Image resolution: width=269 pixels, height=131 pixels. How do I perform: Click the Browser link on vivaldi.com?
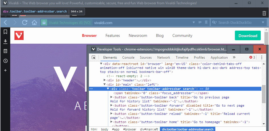[89, 36]
